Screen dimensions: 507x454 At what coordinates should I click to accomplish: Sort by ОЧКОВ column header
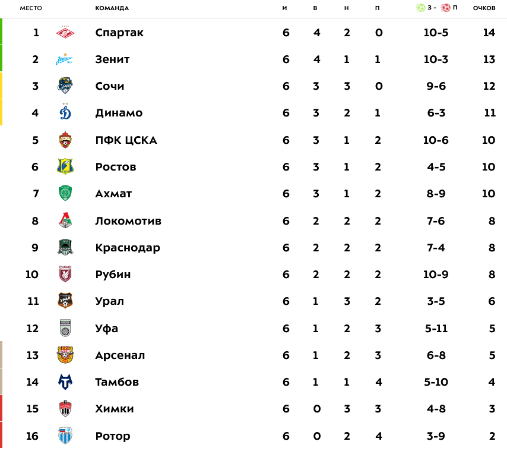click(x=484, y=8)
